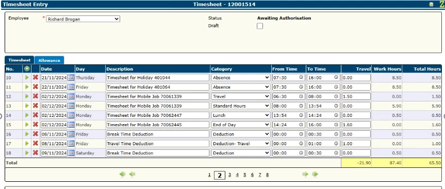Image resolution: width=445 pixels, height=189 pixels.
Task: Open the Employee dropdown showing Richard Brogan
Action: click(x=83, y=19)
